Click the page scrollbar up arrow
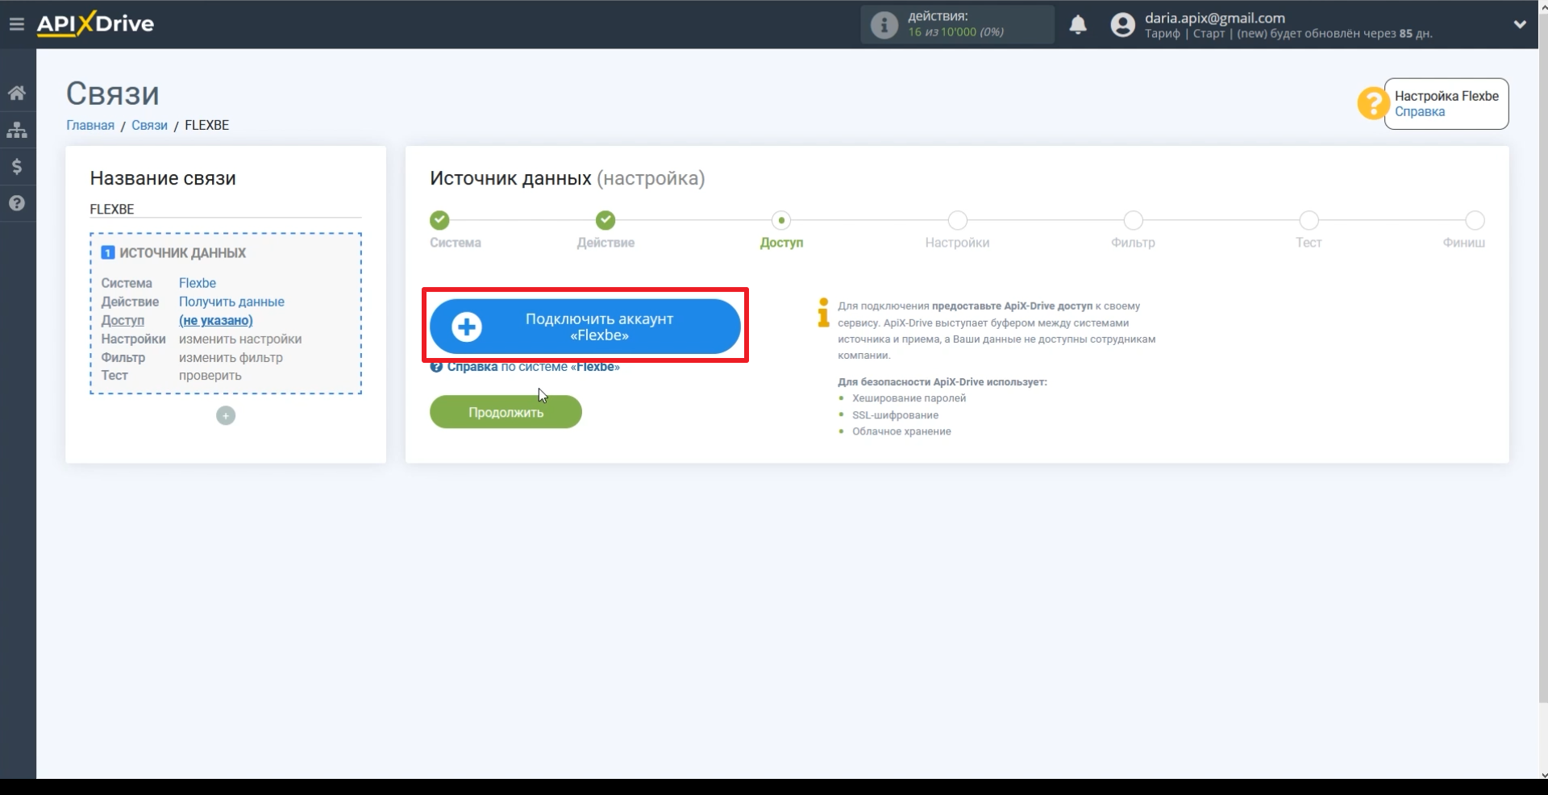Viewport: 1548px width, 795px height. [x=1543, y=5]
